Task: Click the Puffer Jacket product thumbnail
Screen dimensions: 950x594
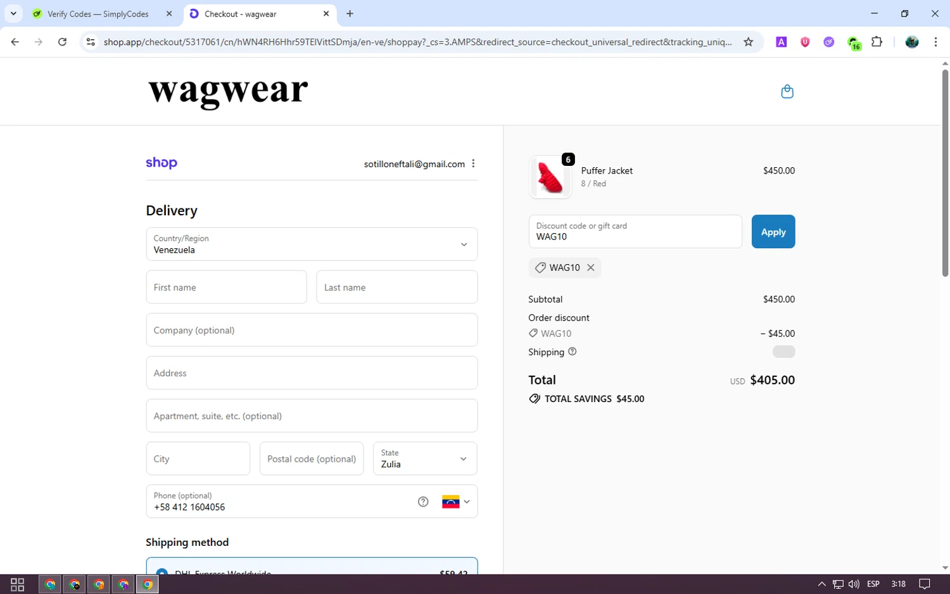Action: [x=550, y=177]
